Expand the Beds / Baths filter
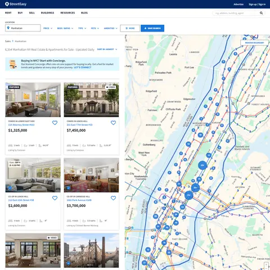The image size is (270, 270). 65,28
